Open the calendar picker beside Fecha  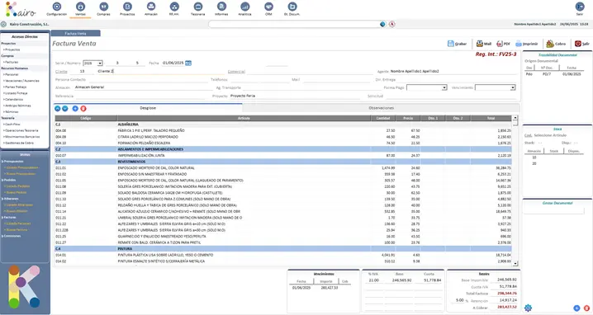click(x=188, y=63)
